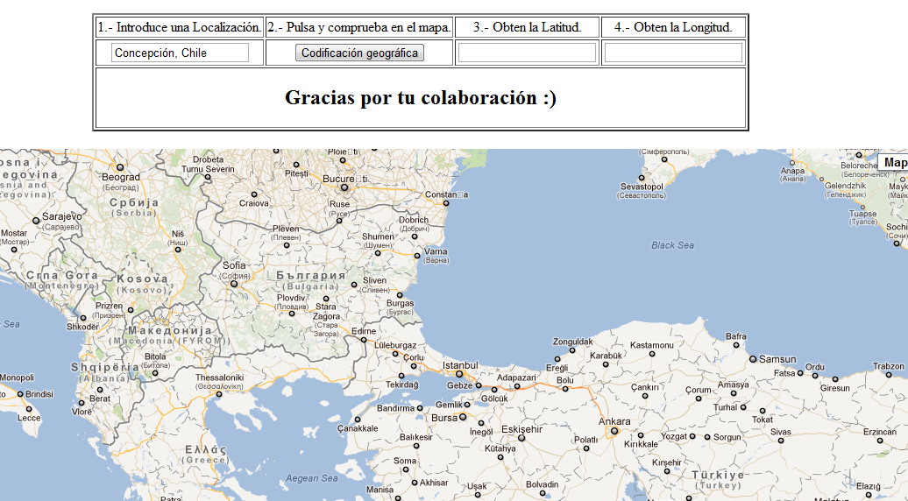Click the Sarajevo city marker
The height and width of the screenshot is (501, 908).
point(36,220)
